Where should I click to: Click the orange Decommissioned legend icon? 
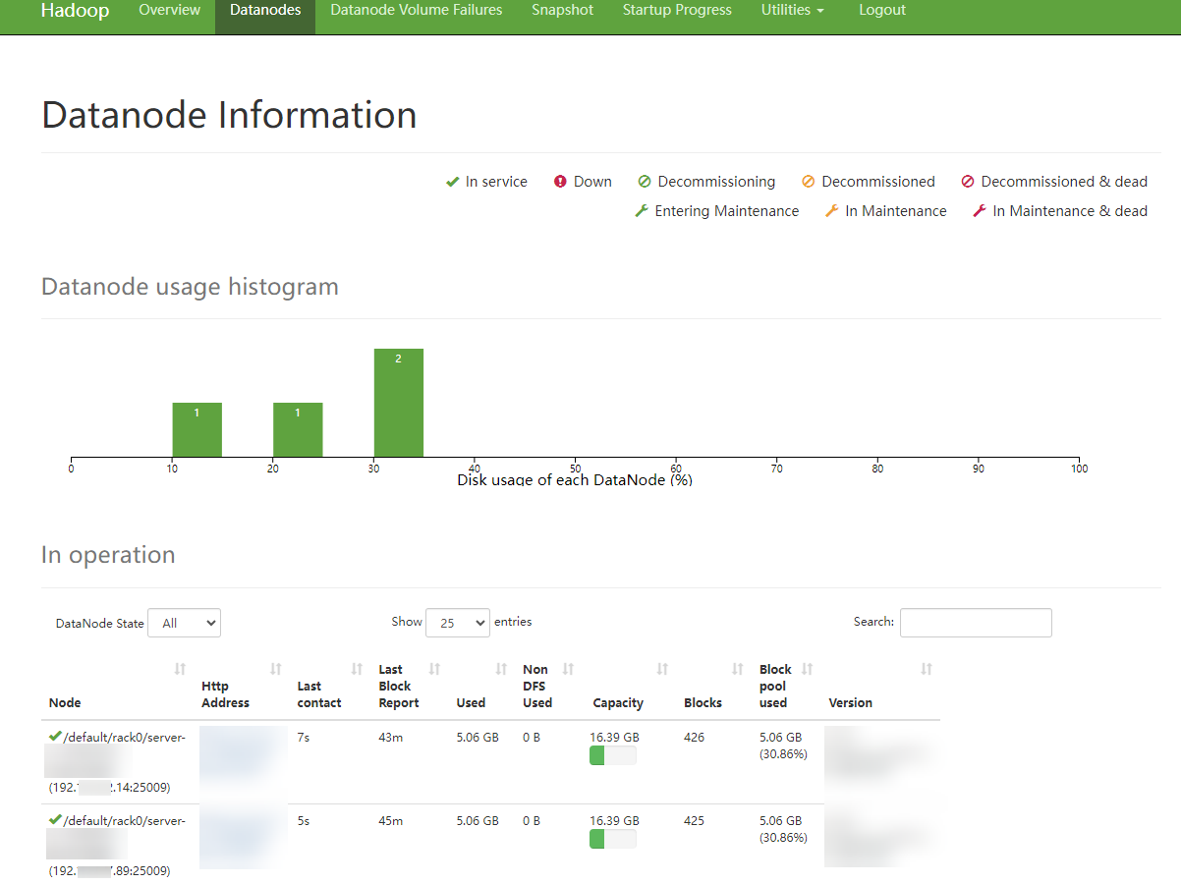809,182
